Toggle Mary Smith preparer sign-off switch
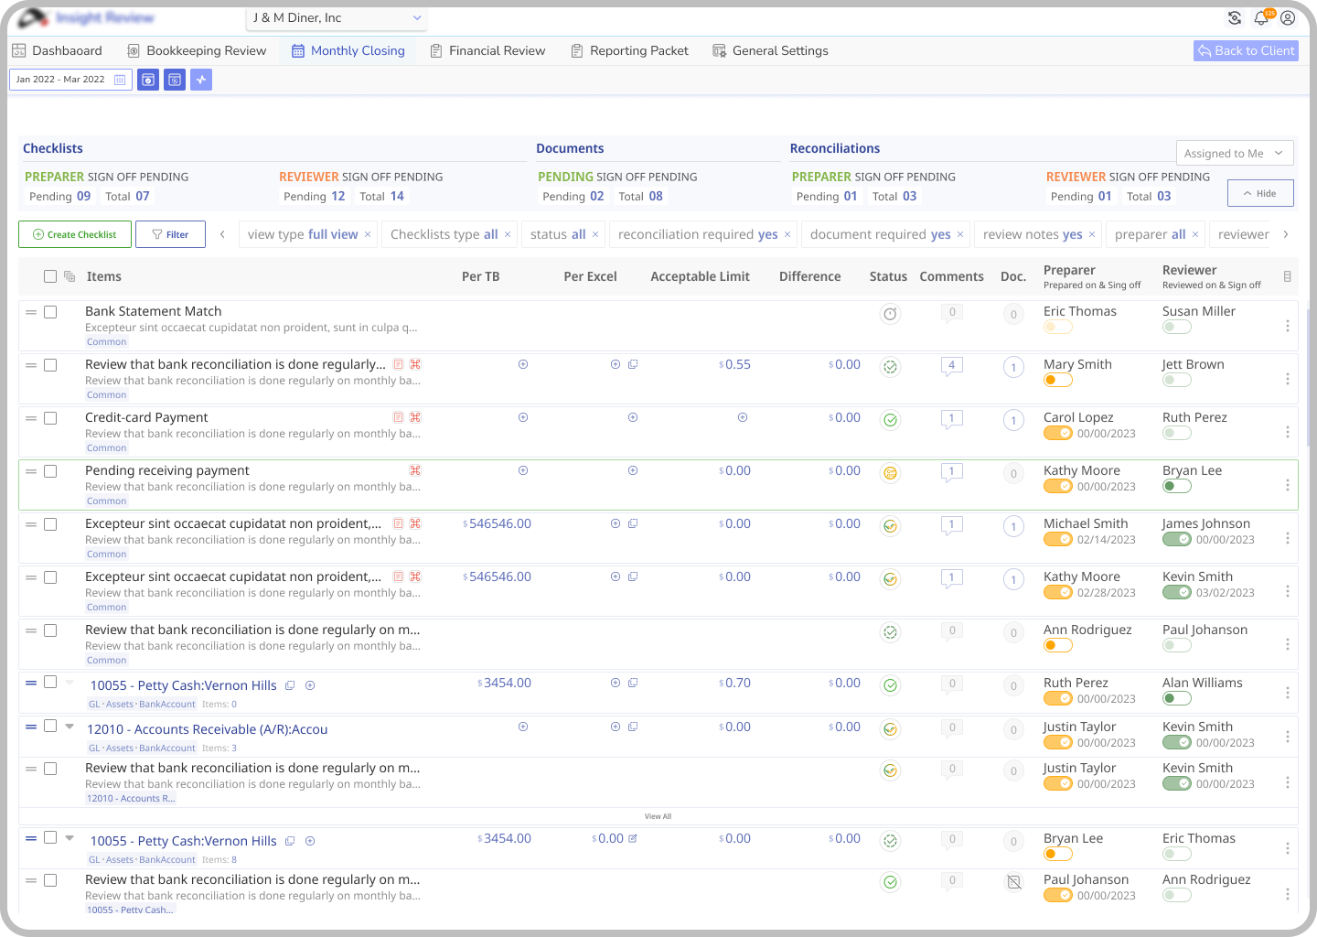 pos(1057,380)
